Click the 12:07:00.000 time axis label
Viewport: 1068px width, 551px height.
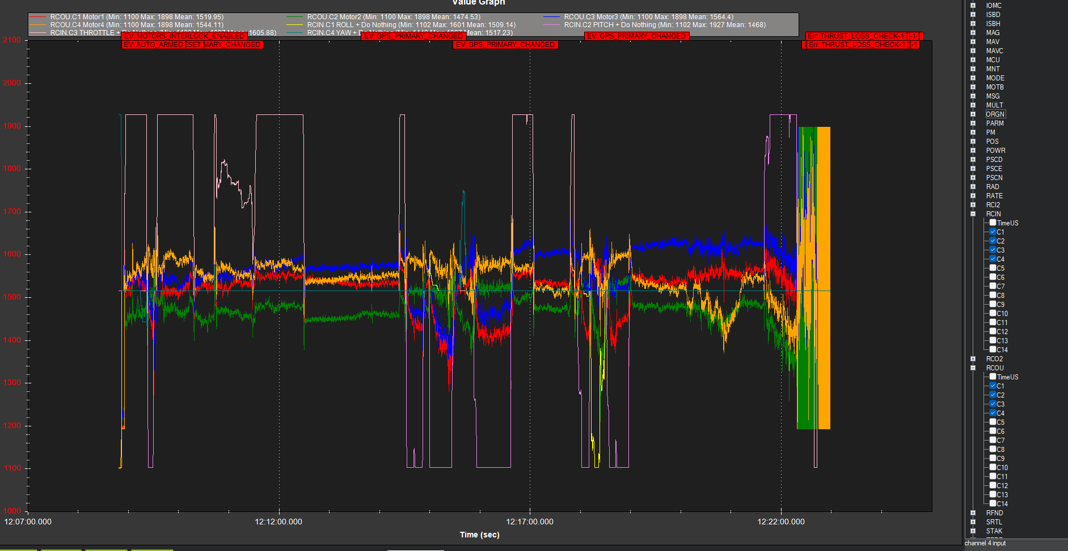(28, 522)
